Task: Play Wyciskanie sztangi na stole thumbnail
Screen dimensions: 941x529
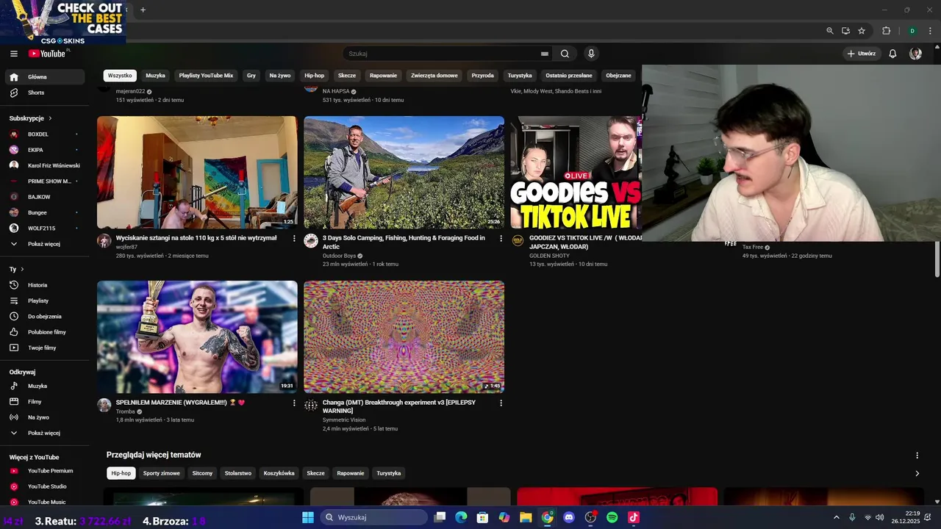Action: pos(197,172)
